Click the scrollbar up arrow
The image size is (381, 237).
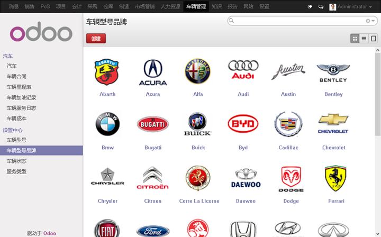378,50
